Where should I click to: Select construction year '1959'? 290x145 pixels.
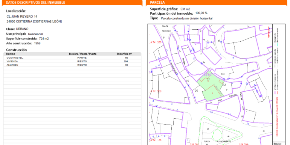tap(37, 43)
